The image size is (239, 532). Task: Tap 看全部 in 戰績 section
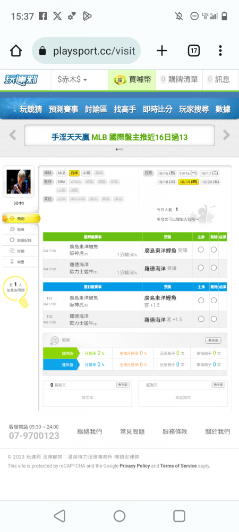[213, 340]
